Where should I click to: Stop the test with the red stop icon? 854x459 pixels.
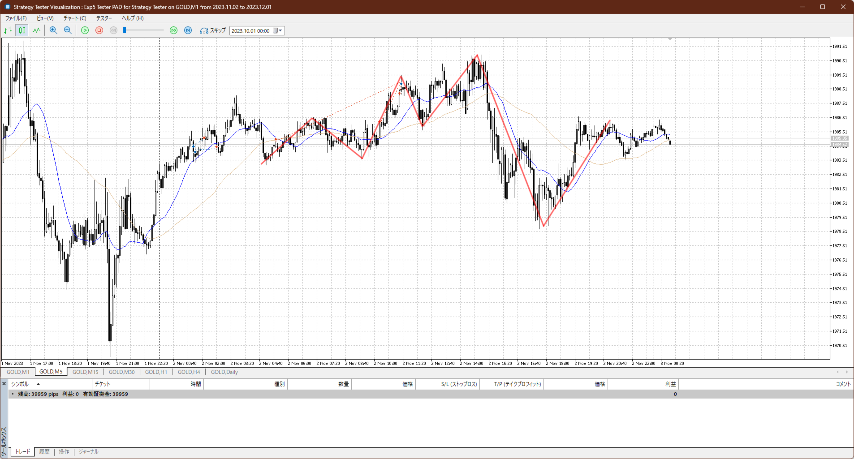pyautogui.click(x=99, y=30)
